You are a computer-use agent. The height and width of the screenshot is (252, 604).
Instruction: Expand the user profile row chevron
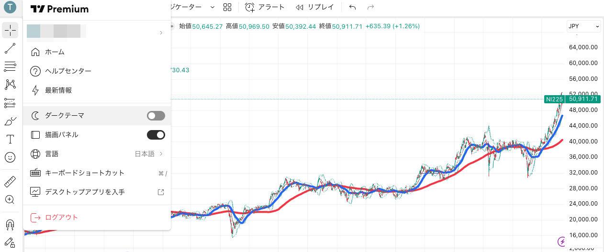pos(161,33)
